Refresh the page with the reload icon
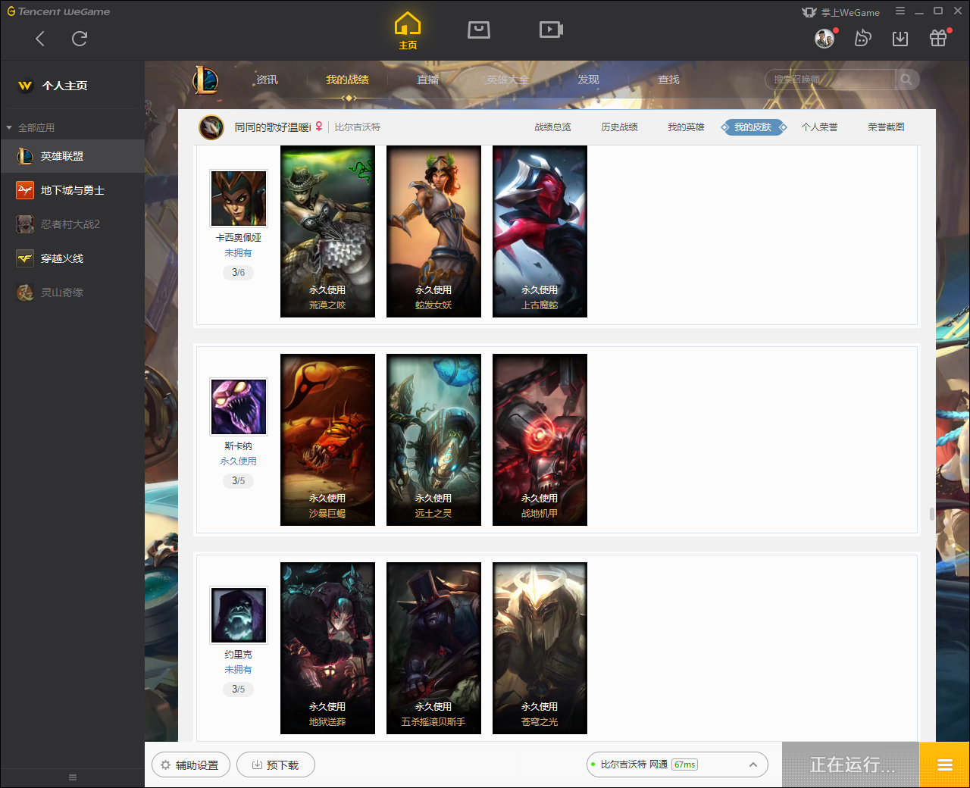 tap(80, 39)
